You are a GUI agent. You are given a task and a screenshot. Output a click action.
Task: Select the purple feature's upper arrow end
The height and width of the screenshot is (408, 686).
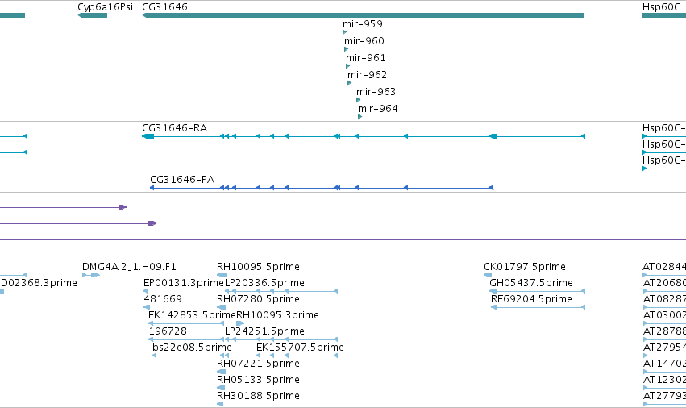(x=123, y=207)
